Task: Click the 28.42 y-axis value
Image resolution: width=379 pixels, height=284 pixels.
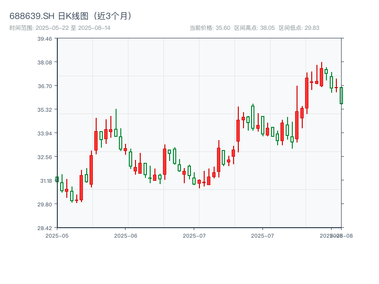Action: coord(45,228)
